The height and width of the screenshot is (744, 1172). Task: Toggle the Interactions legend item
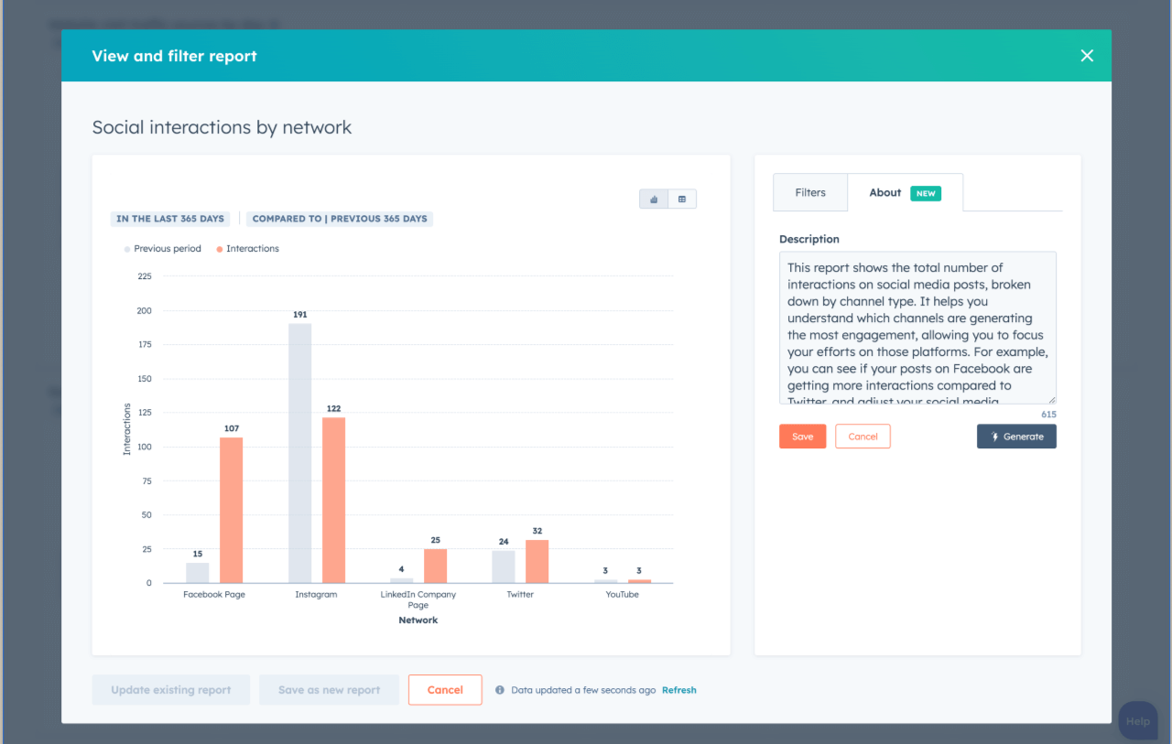click(248, 249)
